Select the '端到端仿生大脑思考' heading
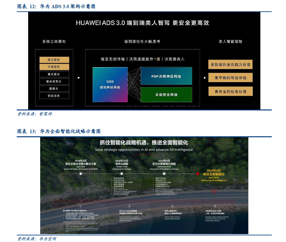The image size is (286, 242). (142, 41)
